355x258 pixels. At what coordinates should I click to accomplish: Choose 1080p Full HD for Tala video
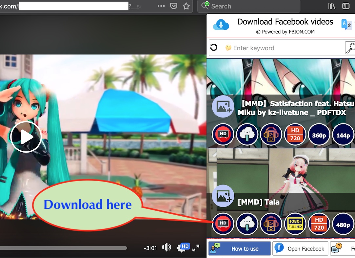click(295, 224)
